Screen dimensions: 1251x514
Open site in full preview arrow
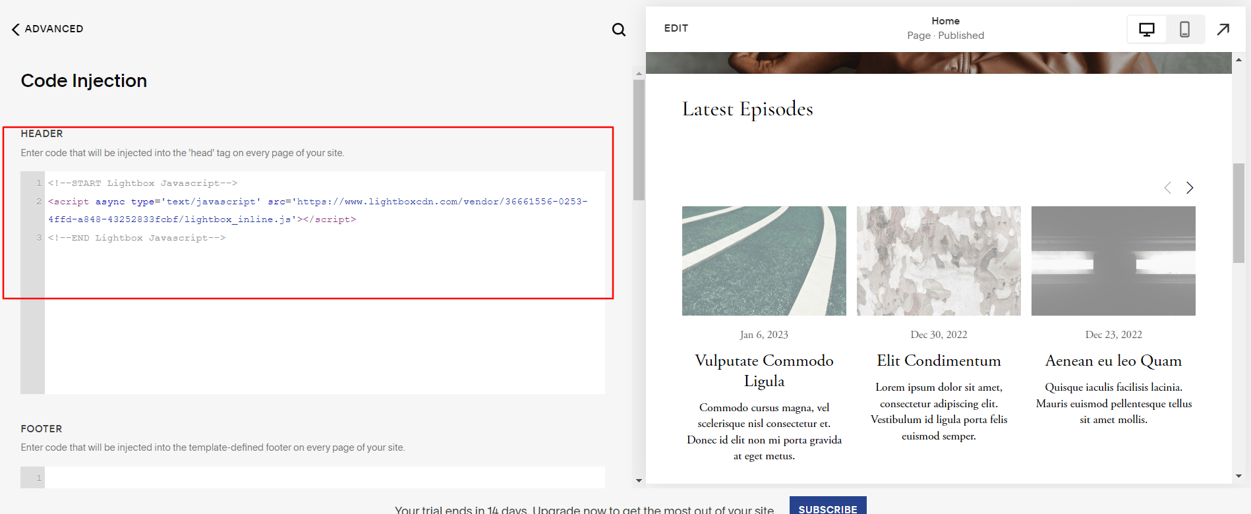(1223, 30)
